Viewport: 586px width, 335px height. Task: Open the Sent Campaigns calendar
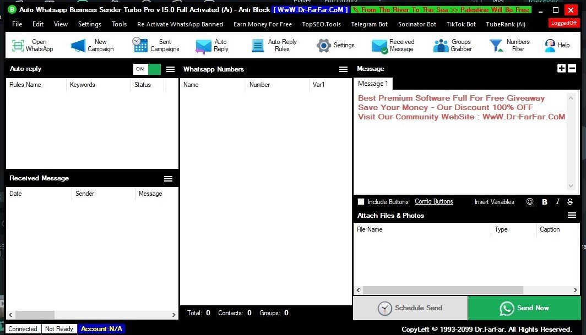pyautogui.click(x=156, y=45)
